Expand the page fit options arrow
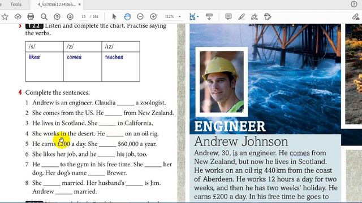 tap(198, 16)
